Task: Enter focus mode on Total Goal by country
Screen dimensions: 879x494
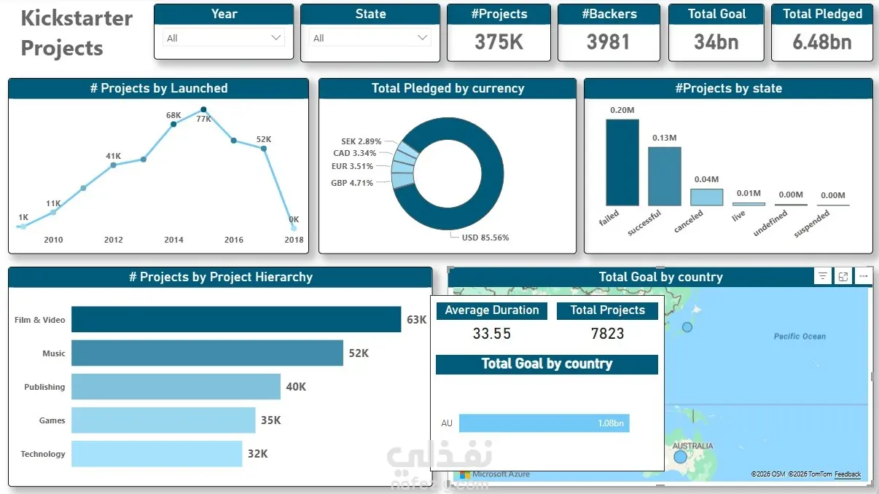Action: [x=843, y=276]
